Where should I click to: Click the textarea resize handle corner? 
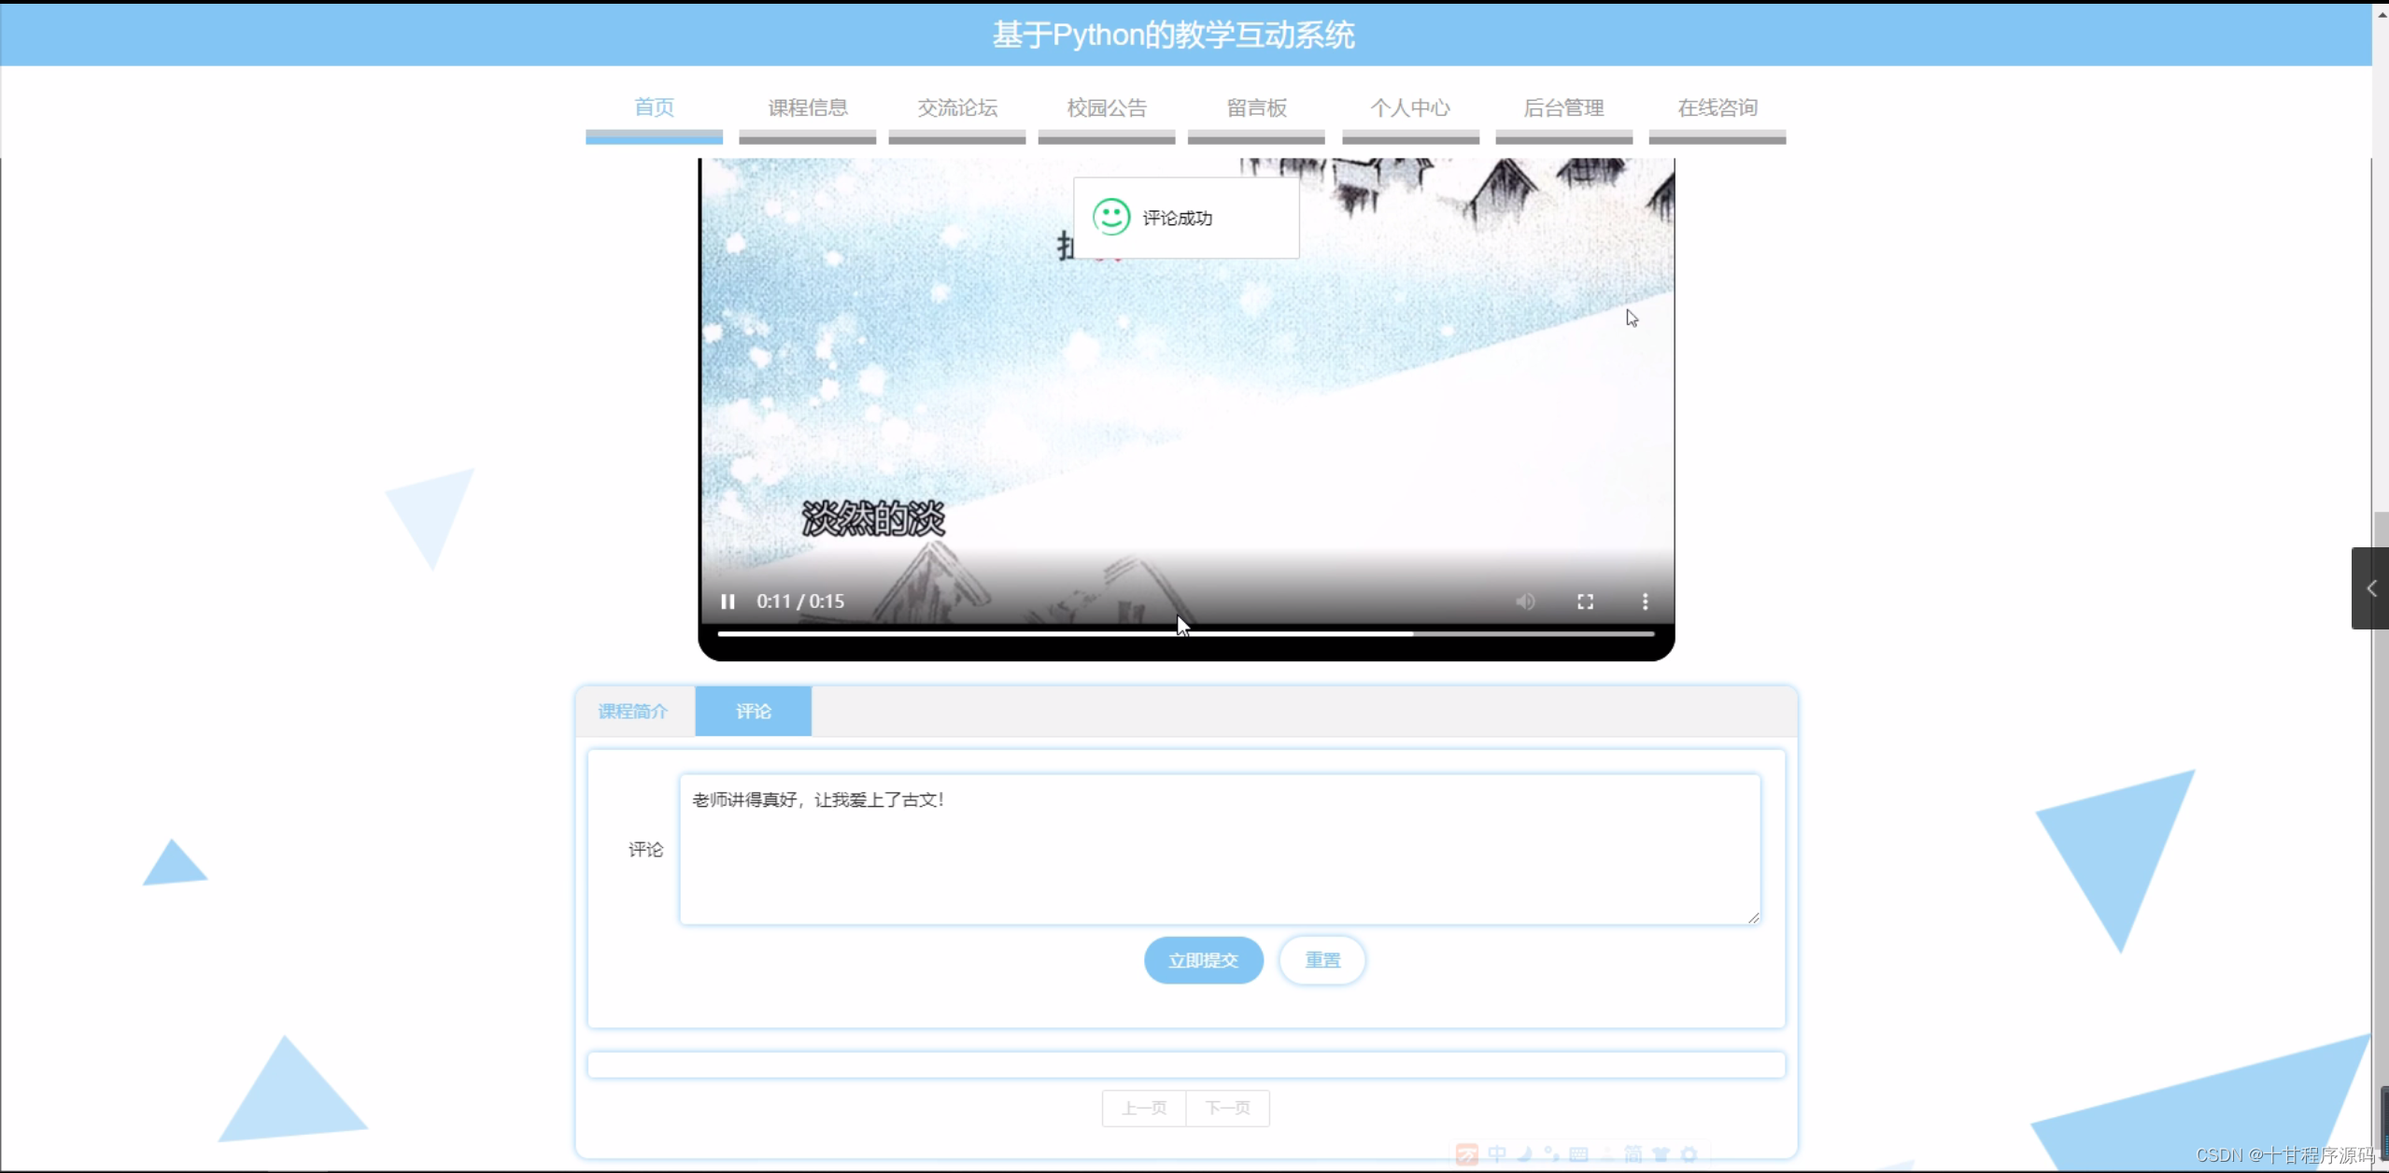pos(1753,917)
